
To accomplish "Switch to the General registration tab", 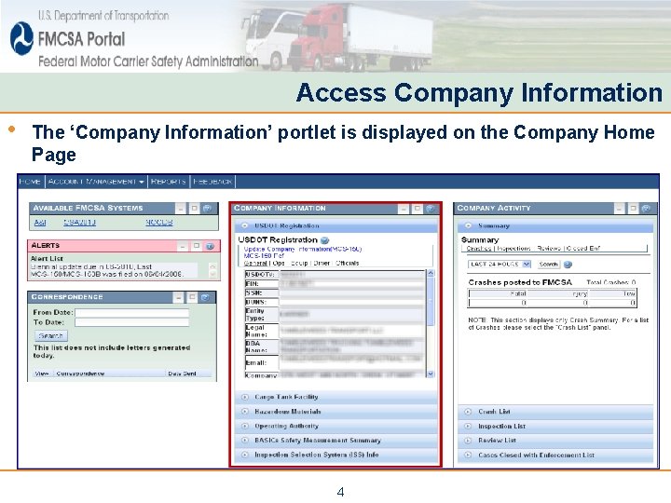I will [255, 263].
